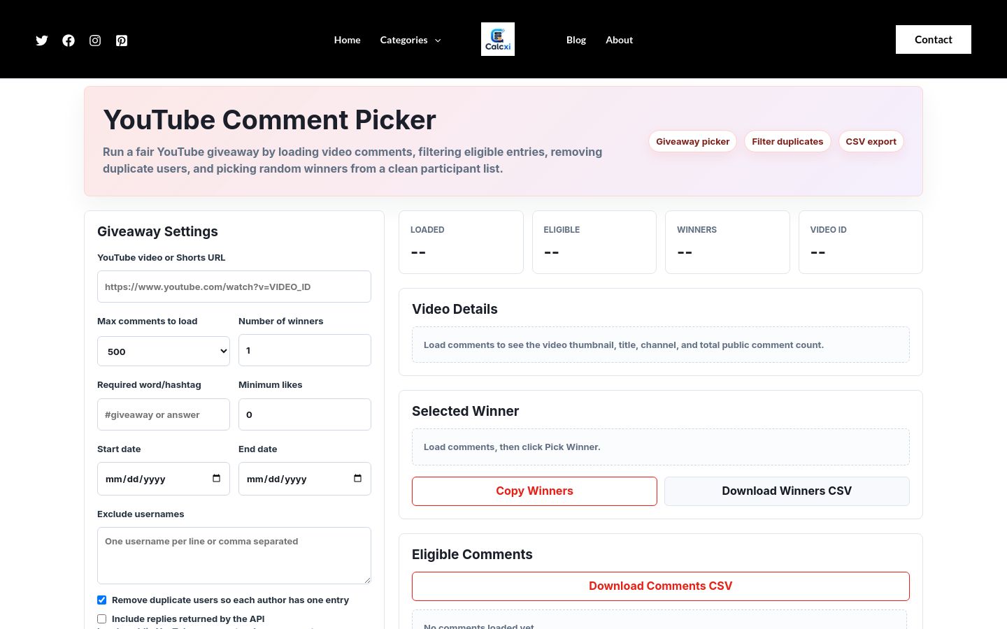Click Copy Winners button
Image resolution: width=1007 pixels, height=629 pixels.
[x=534, y=491]
